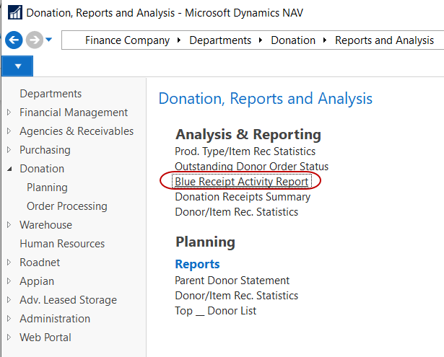The image size is (444, 357).
Task: Open Parent Donor Statement report
Action: (232, 281)
